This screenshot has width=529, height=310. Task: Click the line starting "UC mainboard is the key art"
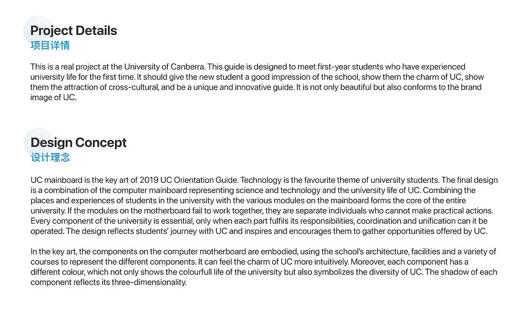coord(264,180)
